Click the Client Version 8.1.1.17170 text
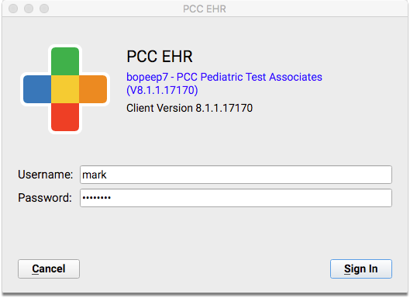 coord(189,108)
